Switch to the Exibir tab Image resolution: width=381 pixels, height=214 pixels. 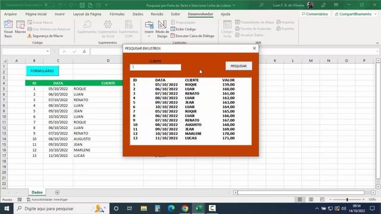pyautogui.click(x=176, y=14)
